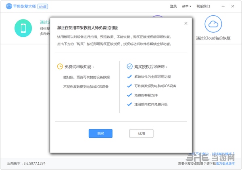Click the 您正在使用苹果恢复大师免费试用版 heading
Image resolution: width=242 pixels, height=170 pixels.
[88, 28]
